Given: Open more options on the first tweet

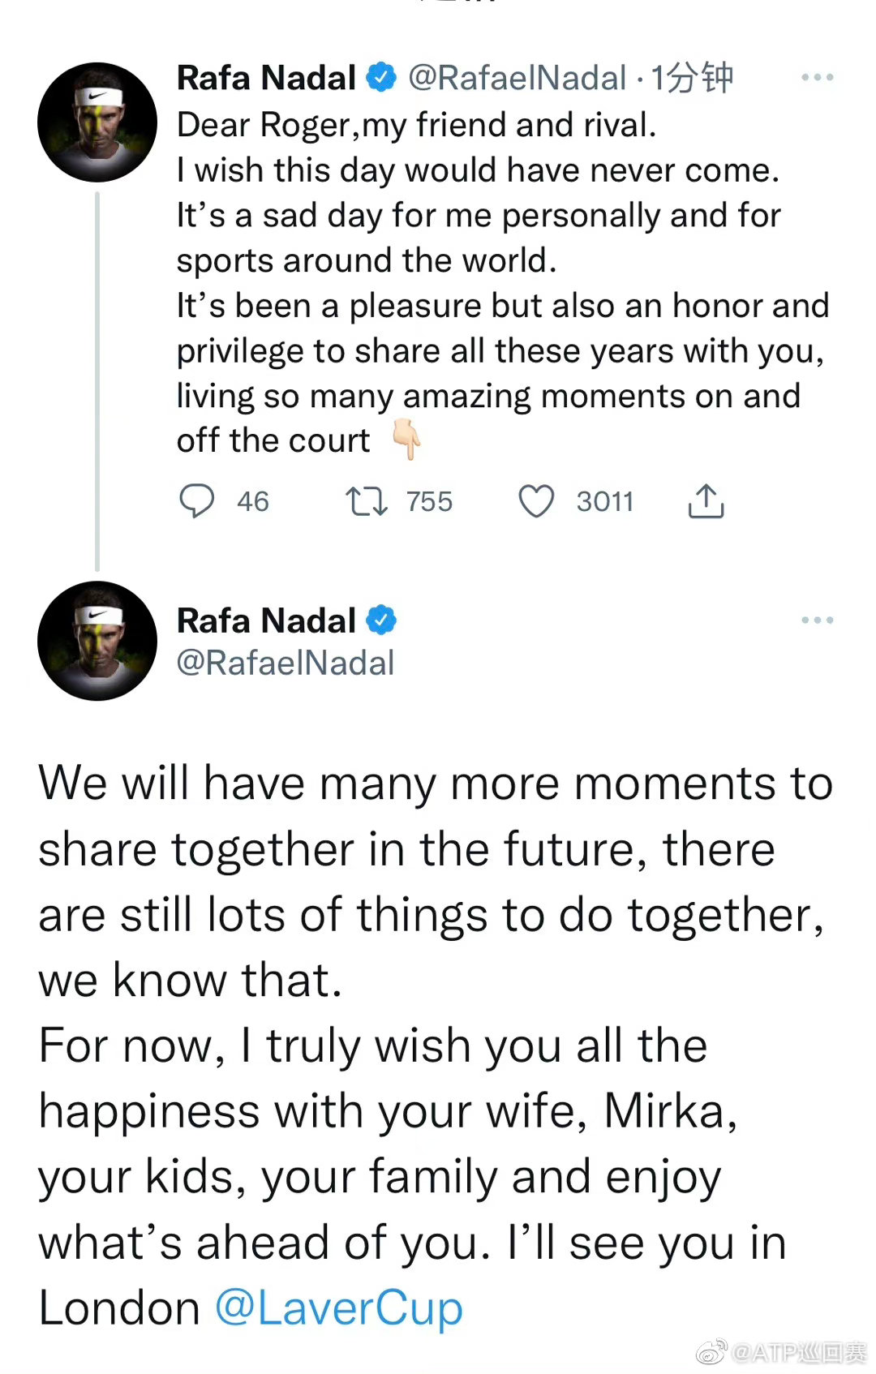Looking at the screenshot, I should pos(817,78).
